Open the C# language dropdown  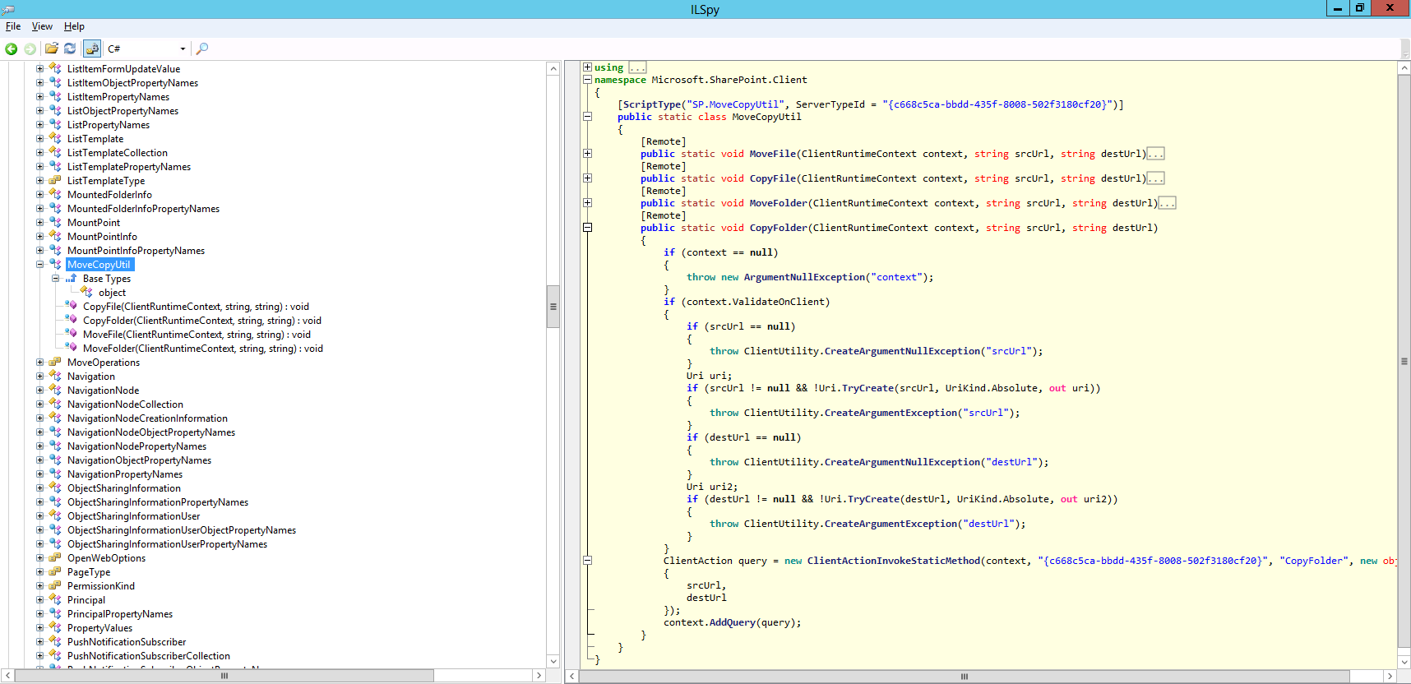[x=183, y=49]
